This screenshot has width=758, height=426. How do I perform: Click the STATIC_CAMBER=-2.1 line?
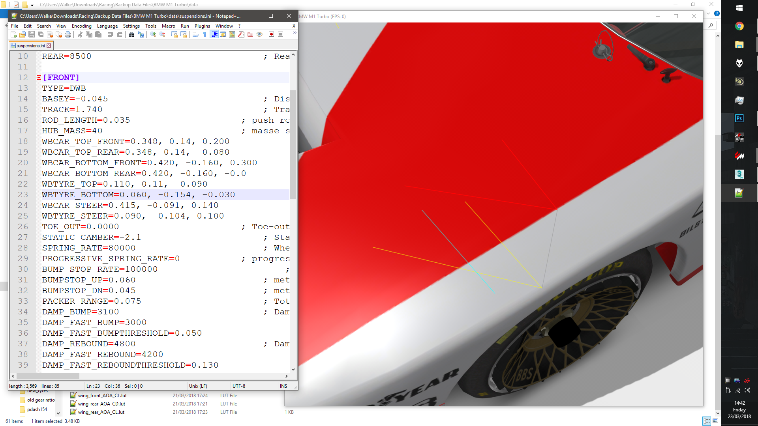(92, 237)
